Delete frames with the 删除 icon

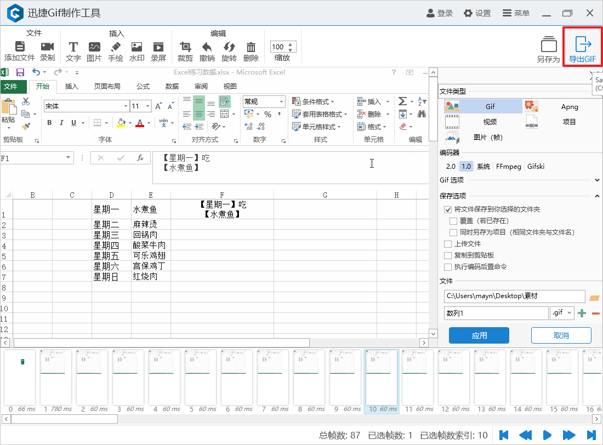[x=251, y=47]
